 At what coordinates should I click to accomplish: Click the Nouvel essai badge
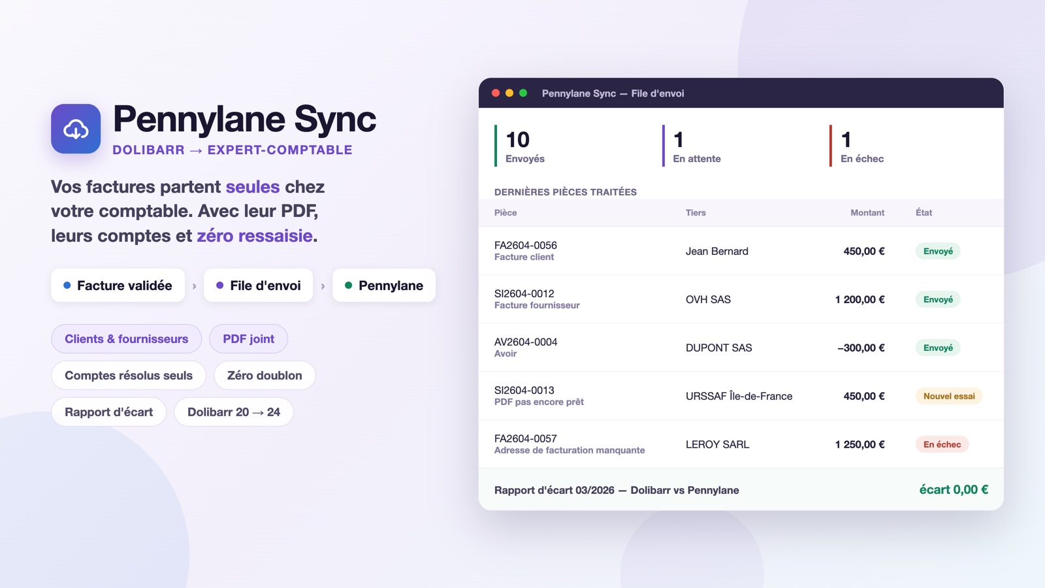[x=949, y=397]
